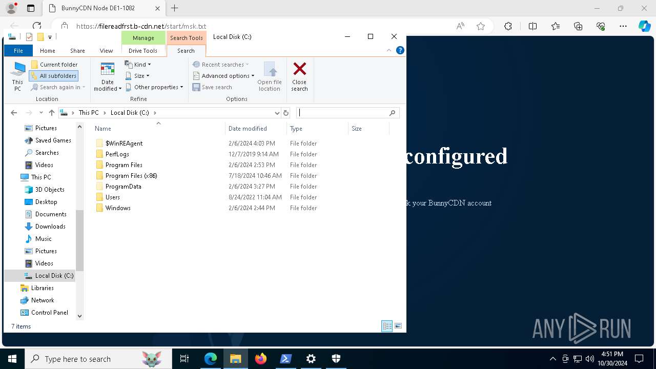The height and width of the screenshot is (369, 656).
Task: Expand address bar history dropdown
Action: [x=277, y=113]
